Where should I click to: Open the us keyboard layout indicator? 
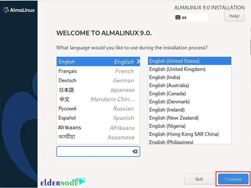point(191,17)
